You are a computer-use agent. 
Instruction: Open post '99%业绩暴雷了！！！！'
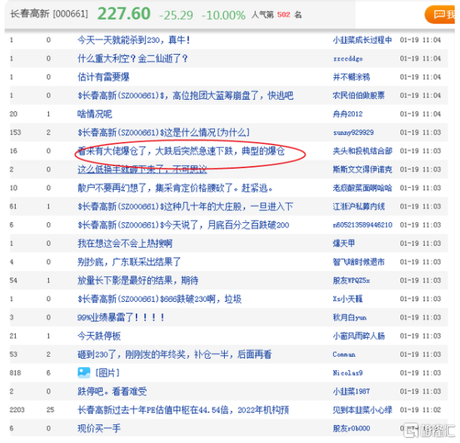120,318
